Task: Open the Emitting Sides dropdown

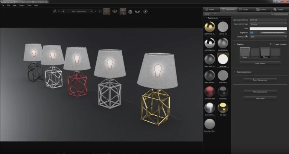Action: [268, 37]
